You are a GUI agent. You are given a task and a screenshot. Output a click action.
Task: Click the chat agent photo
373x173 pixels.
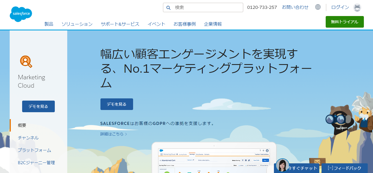point(283,165)
